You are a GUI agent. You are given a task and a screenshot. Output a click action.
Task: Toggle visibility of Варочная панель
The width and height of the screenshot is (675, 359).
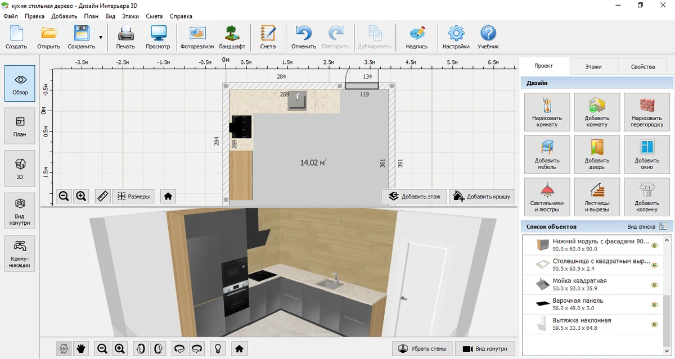pos(654,305)
